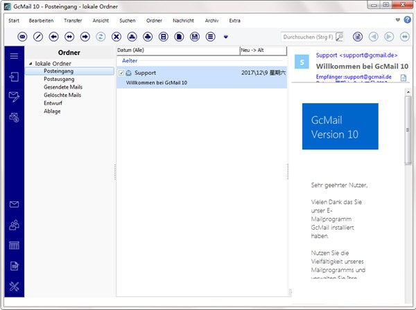
Task: Click in the Durchsuchen search field
Action: [x=308, y=37]
